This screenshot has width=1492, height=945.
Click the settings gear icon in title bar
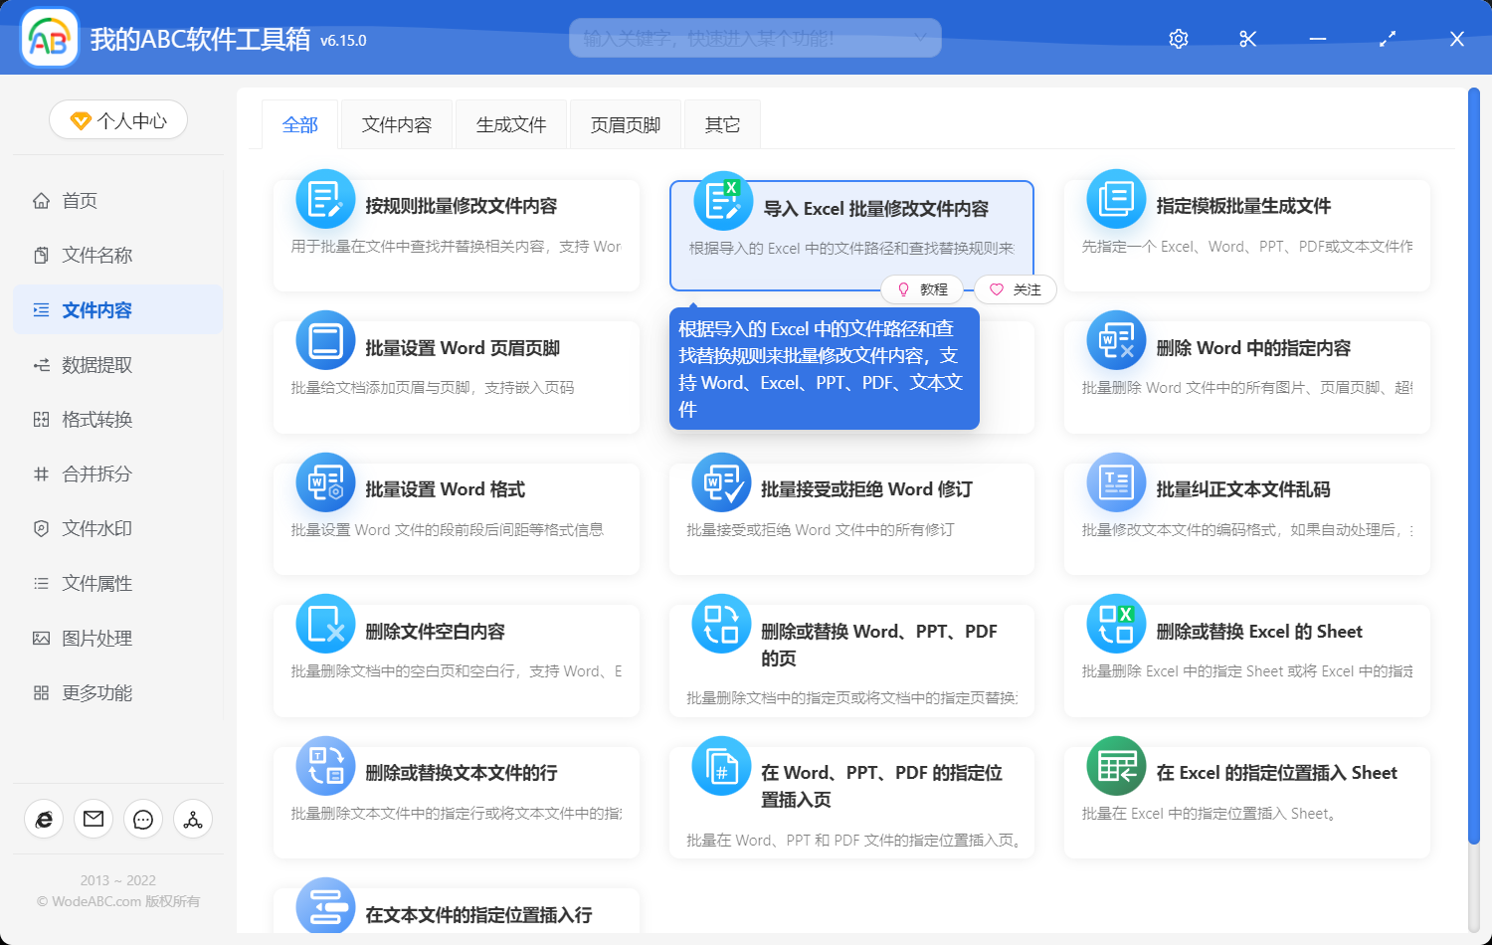1179,39
